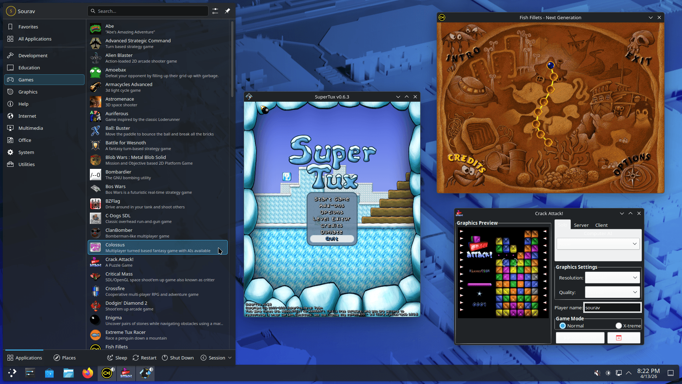Click the Fish Fillets fish icon in the taskbar
Image resolution: width=682 pixels, height=384 pixels.
(x=107, y=373)
